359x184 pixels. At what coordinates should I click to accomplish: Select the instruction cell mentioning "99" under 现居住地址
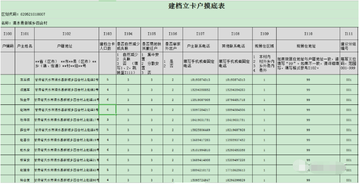(308, 63)
